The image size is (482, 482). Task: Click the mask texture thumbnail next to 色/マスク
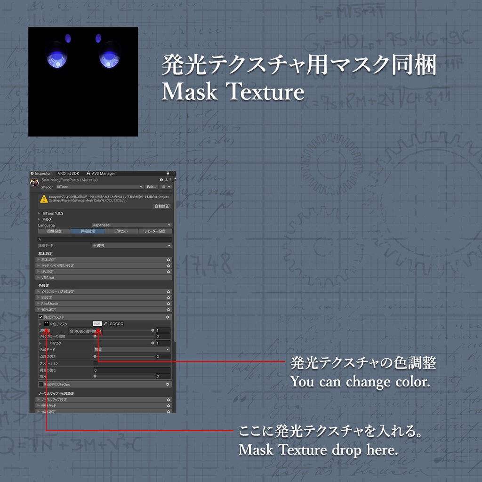(47, 324)
